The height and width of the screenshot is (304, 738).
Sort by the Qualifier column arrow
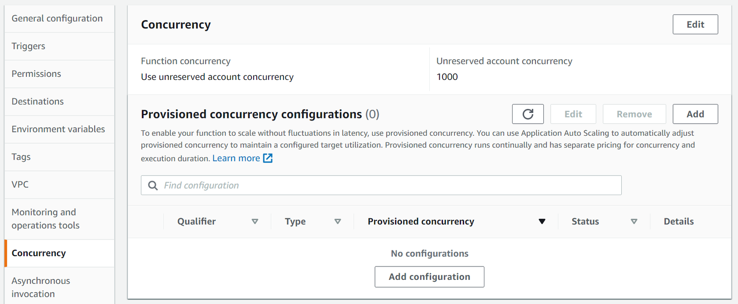[x=255, y=221]
